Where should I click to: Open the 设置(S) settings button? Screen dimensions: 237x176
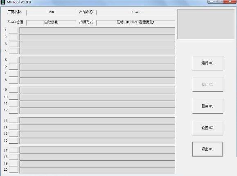(208, 128)
